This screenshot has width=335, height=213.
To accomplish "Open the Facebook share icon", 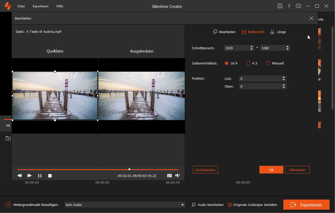I will pyautogui.click(x=289, y=6).
